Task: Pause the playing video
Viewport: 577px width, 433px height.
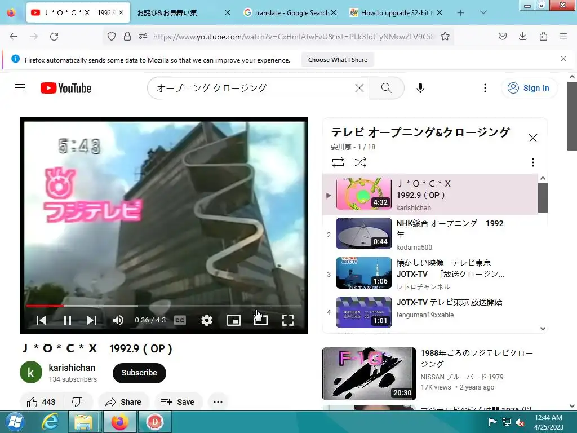Action: (67, 320)
